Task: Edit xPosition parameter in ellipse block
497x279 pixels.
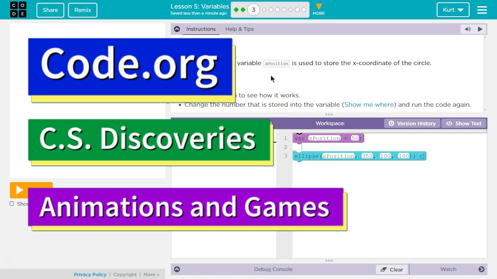Action: (338, 156)
